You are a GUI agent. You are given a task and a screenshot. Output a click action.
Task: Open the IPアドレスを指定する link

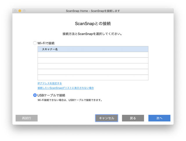point(50,83)
